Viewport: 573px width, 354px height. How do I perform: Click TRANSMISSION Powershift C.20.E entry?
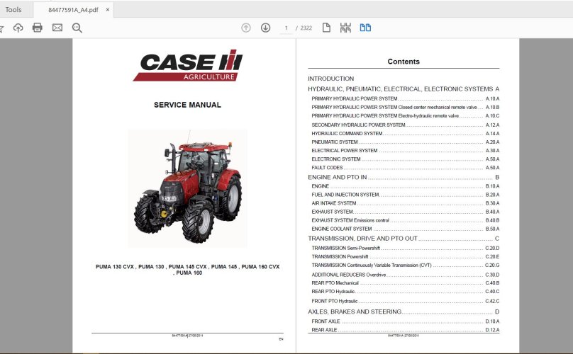pyautogui.click(x=405, y=256)
